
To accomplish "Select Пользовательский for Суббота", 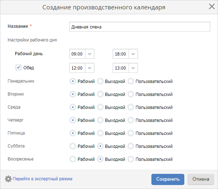I will point(131,146).
